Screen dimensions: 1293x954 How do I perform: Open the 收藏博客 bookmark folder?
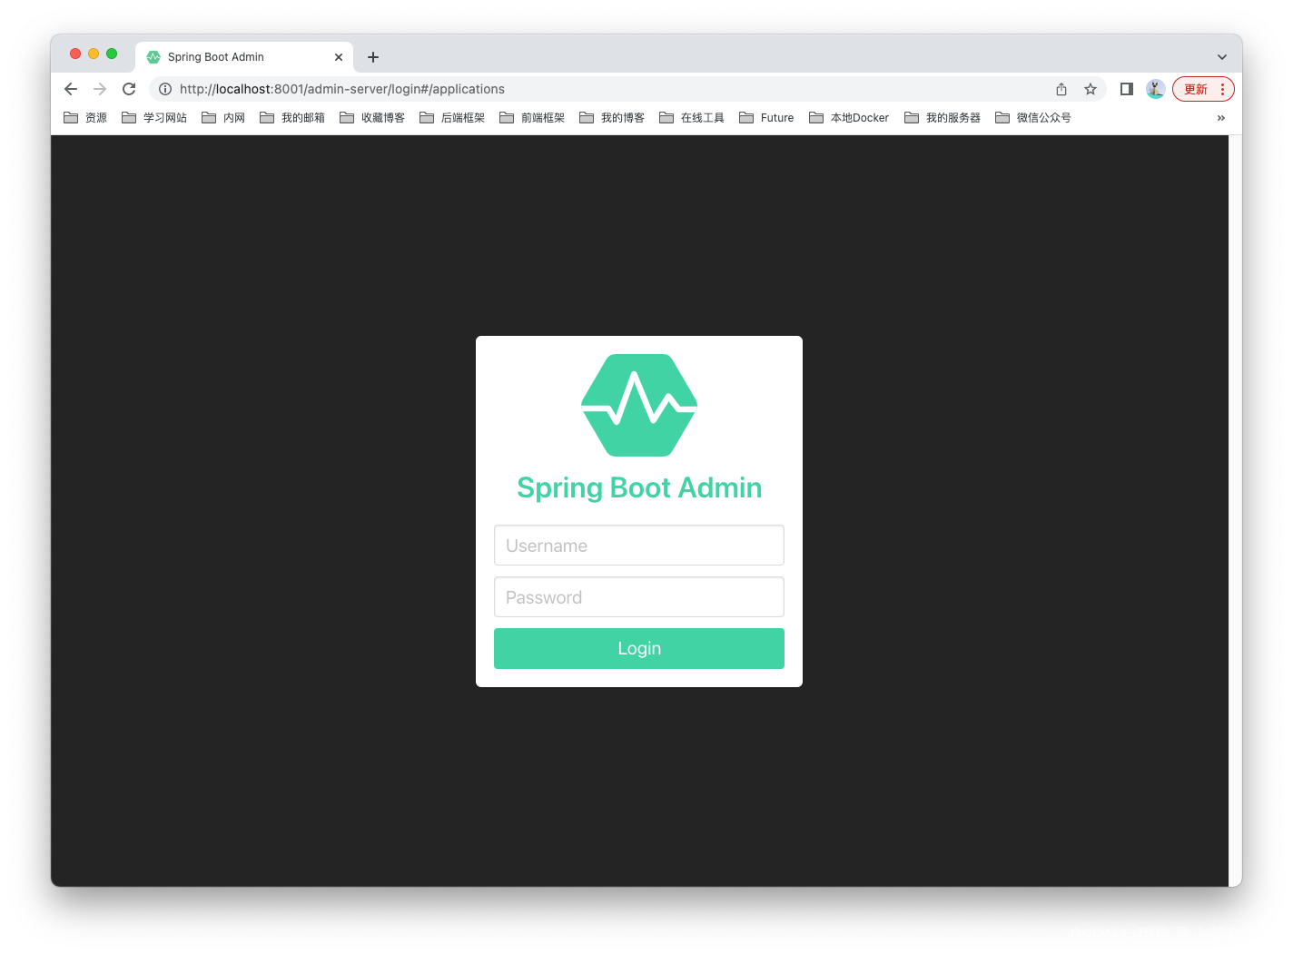coord(372,118)
